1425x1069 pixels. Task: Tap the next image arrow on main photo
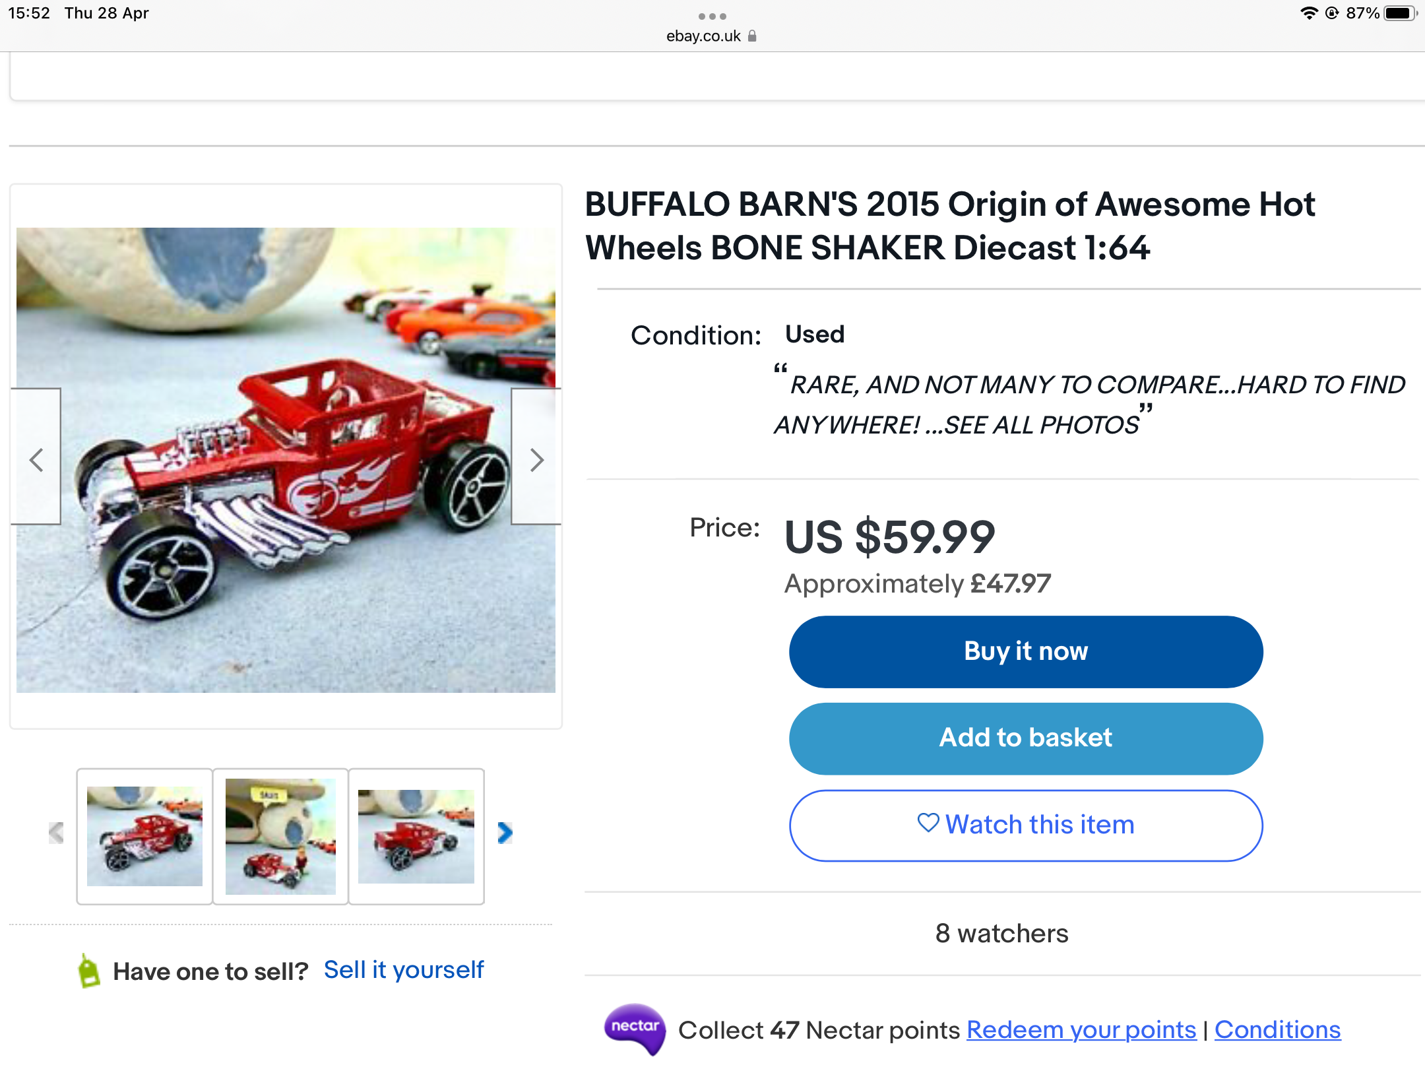(x=536, y=458)
